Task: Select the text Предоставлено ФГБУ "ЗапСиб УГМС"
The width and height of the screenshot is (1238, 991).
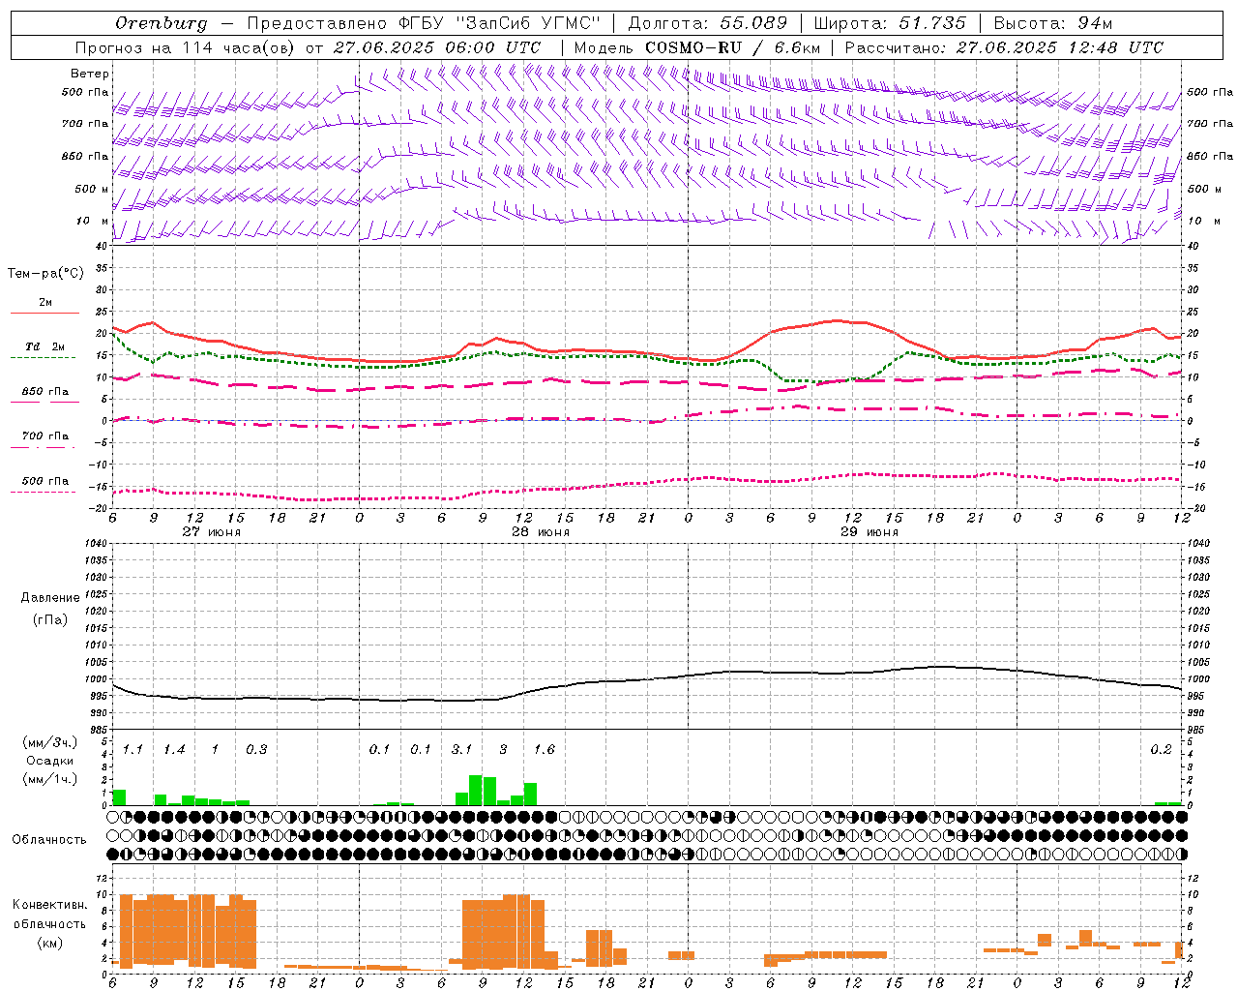Action: pos(424,23)
